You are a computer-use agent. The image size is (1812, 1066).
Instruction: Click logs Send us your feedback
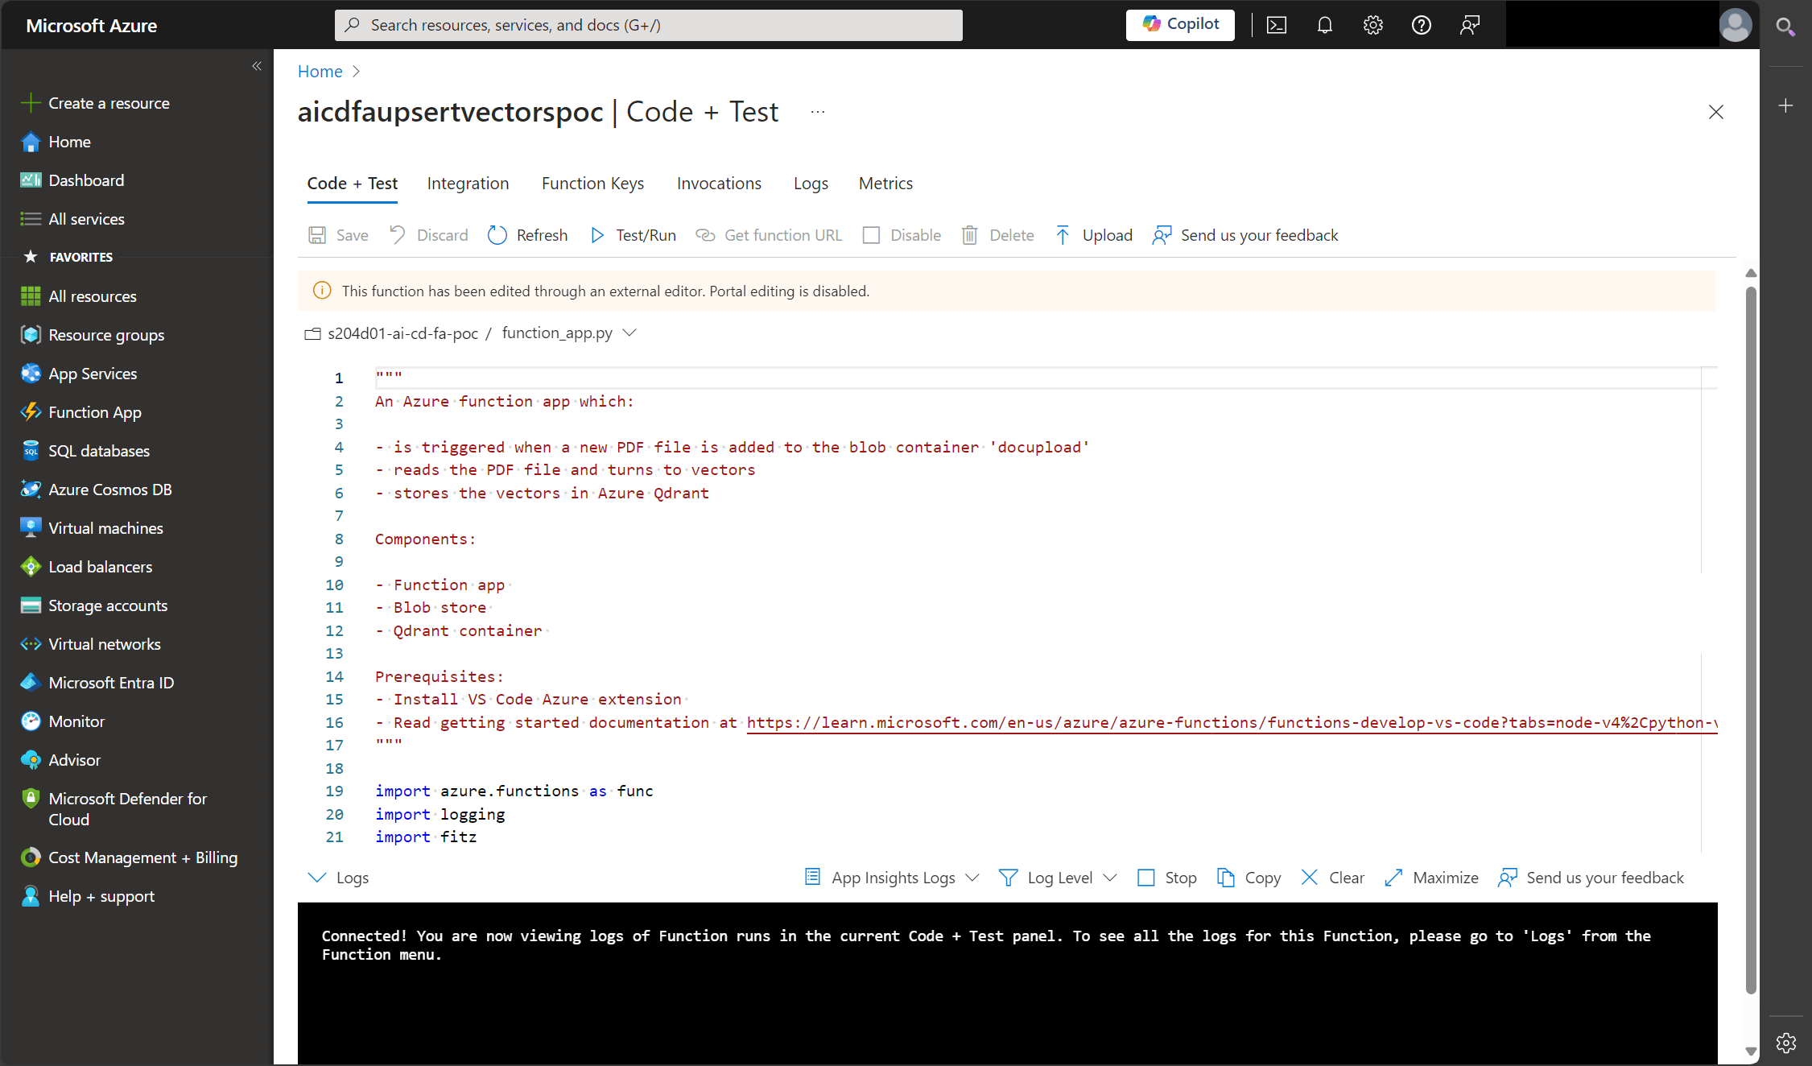1591,878
